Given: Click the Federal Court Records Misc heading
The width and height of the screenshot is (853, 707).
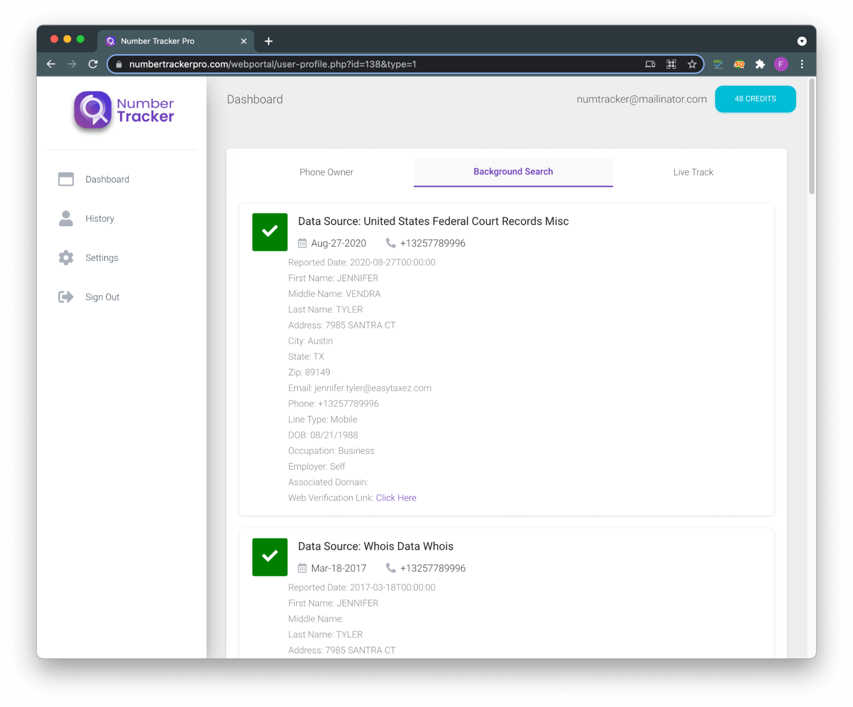Looking at the screenshot, I should [433, 221].
